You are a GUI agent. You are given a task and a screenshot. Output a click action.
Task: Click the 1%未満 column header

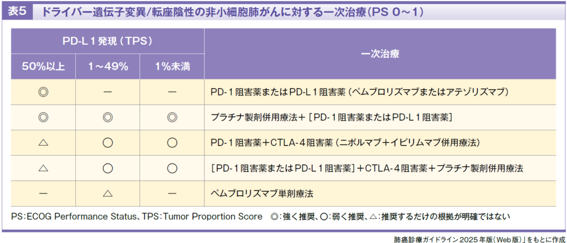point(172,67)
